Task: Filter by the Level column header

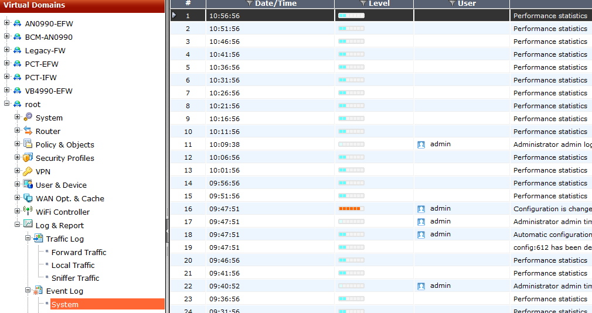Action: (363, 4)
